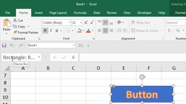Image resolution: width=186 pixels, height=104 pixels.
Task: Toggle Bold formatting
Action: click(x=45, y=31)
